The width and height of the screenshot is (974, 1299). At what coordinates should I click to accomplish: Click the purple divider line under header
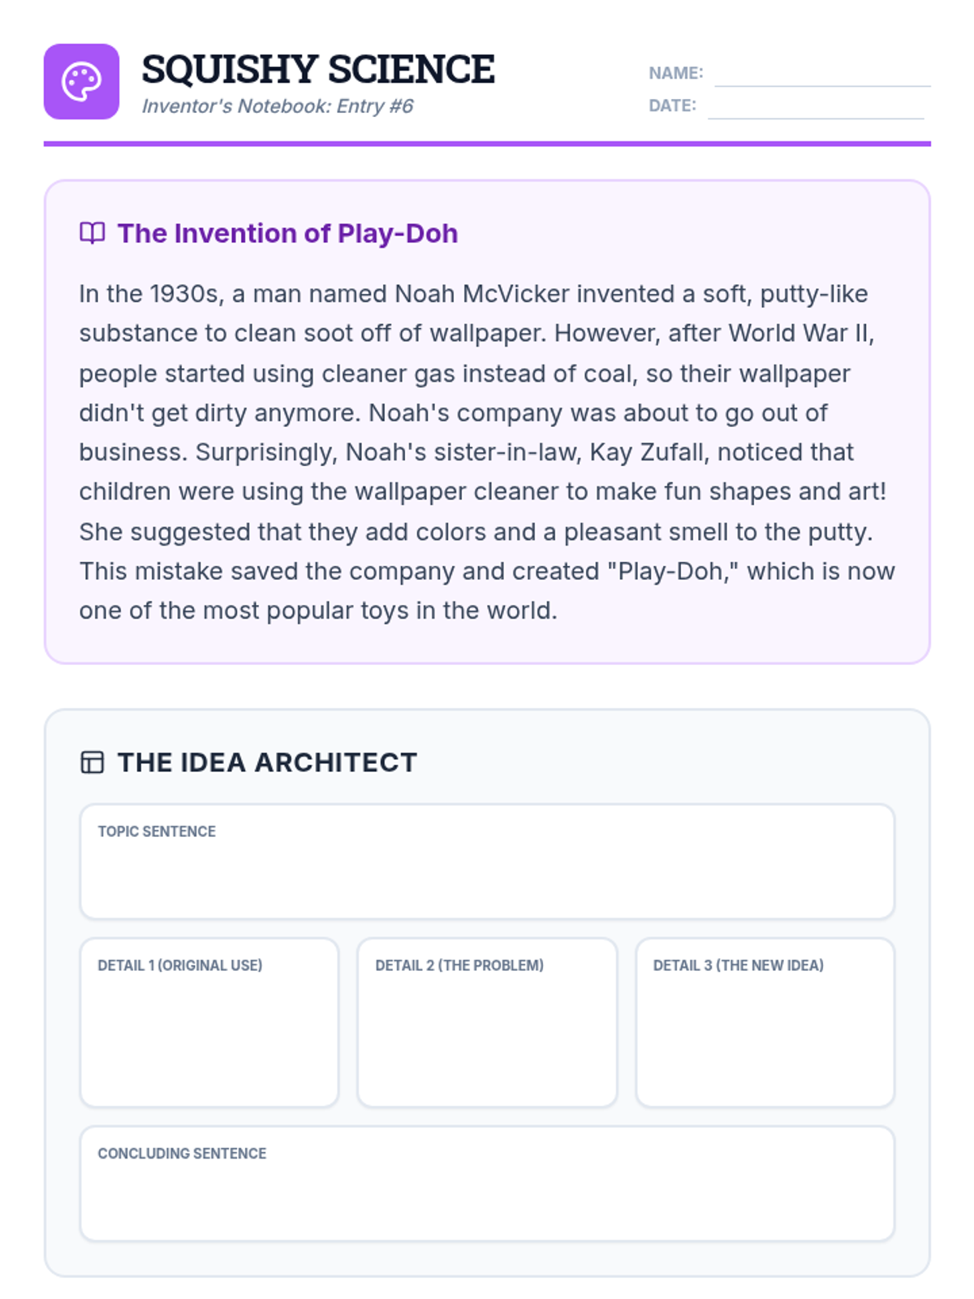[487, 144]
